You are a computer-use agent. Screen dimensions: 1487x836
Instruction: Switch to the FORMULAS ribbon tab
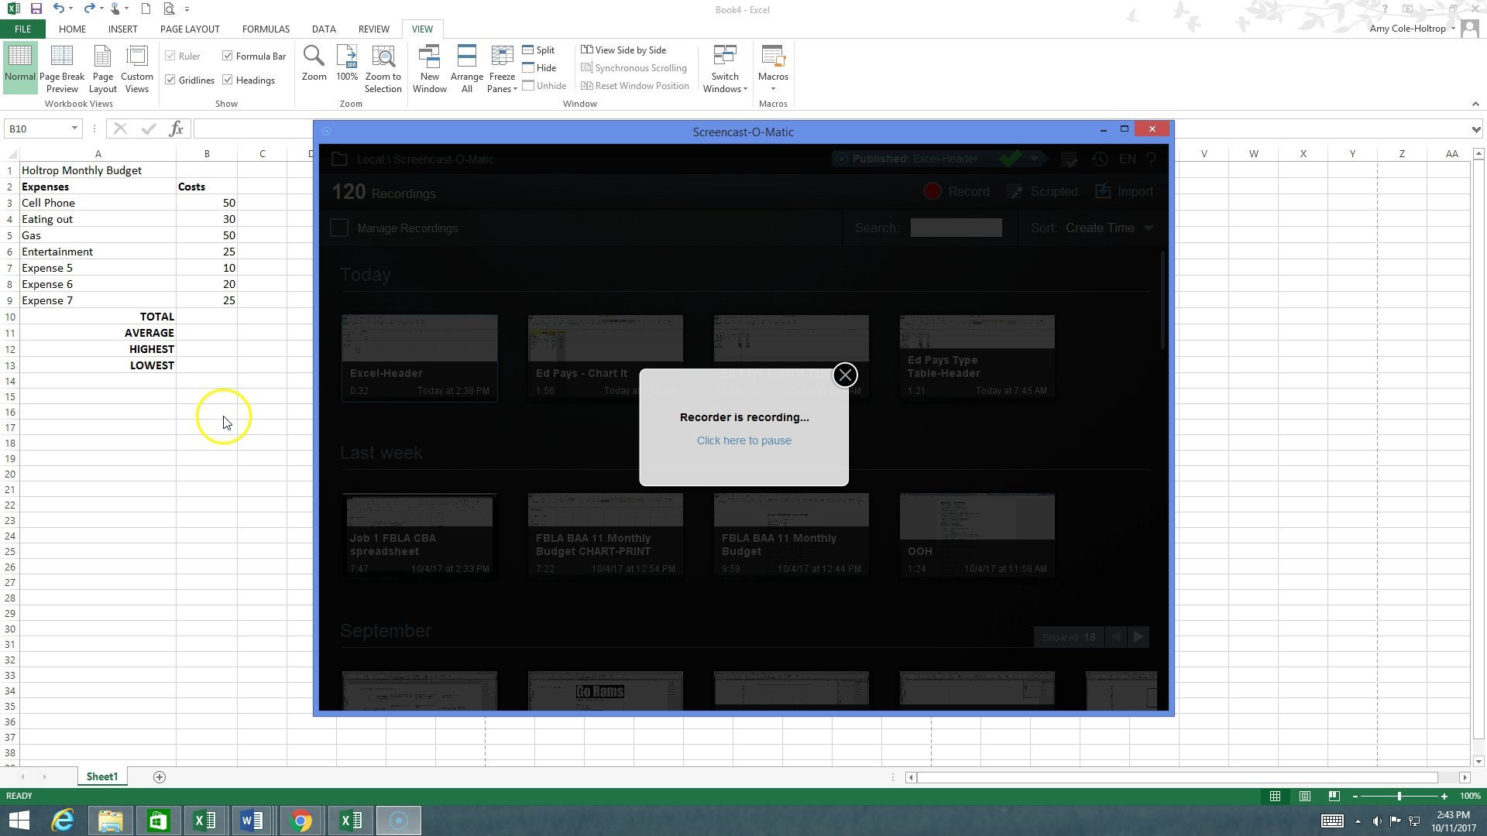pyautogui.click(x=265, y=29)
